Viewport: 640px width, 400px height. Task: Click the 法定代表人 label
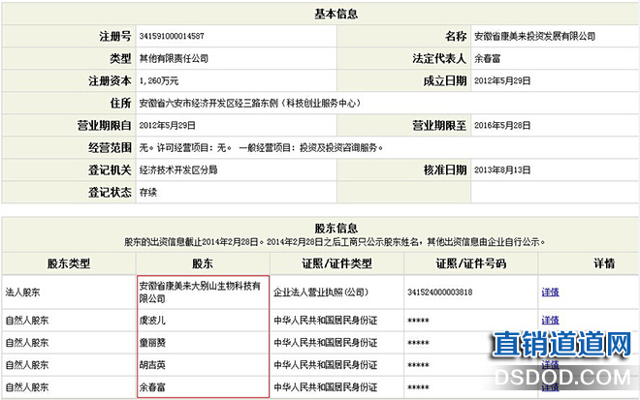tap(439, 58)
